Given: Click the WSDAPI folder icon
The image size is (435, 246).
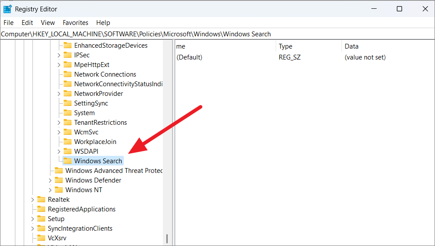Looking at the screenshot, I should pos(68,151).
